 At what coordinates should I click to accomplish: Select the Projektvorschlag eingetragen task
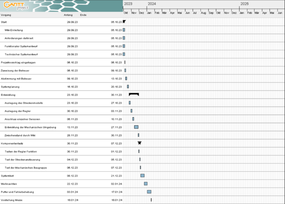coord(18,62)
